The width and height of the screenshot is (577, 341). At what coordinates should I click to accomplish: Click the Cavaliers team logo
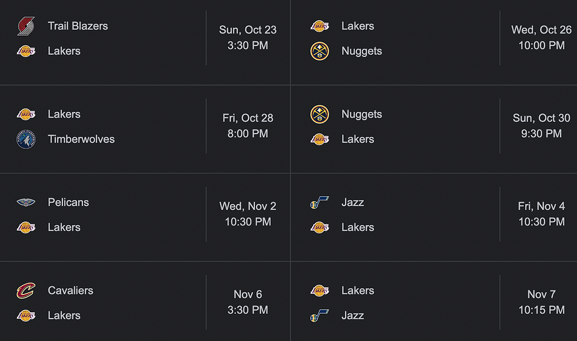[26, 290]
